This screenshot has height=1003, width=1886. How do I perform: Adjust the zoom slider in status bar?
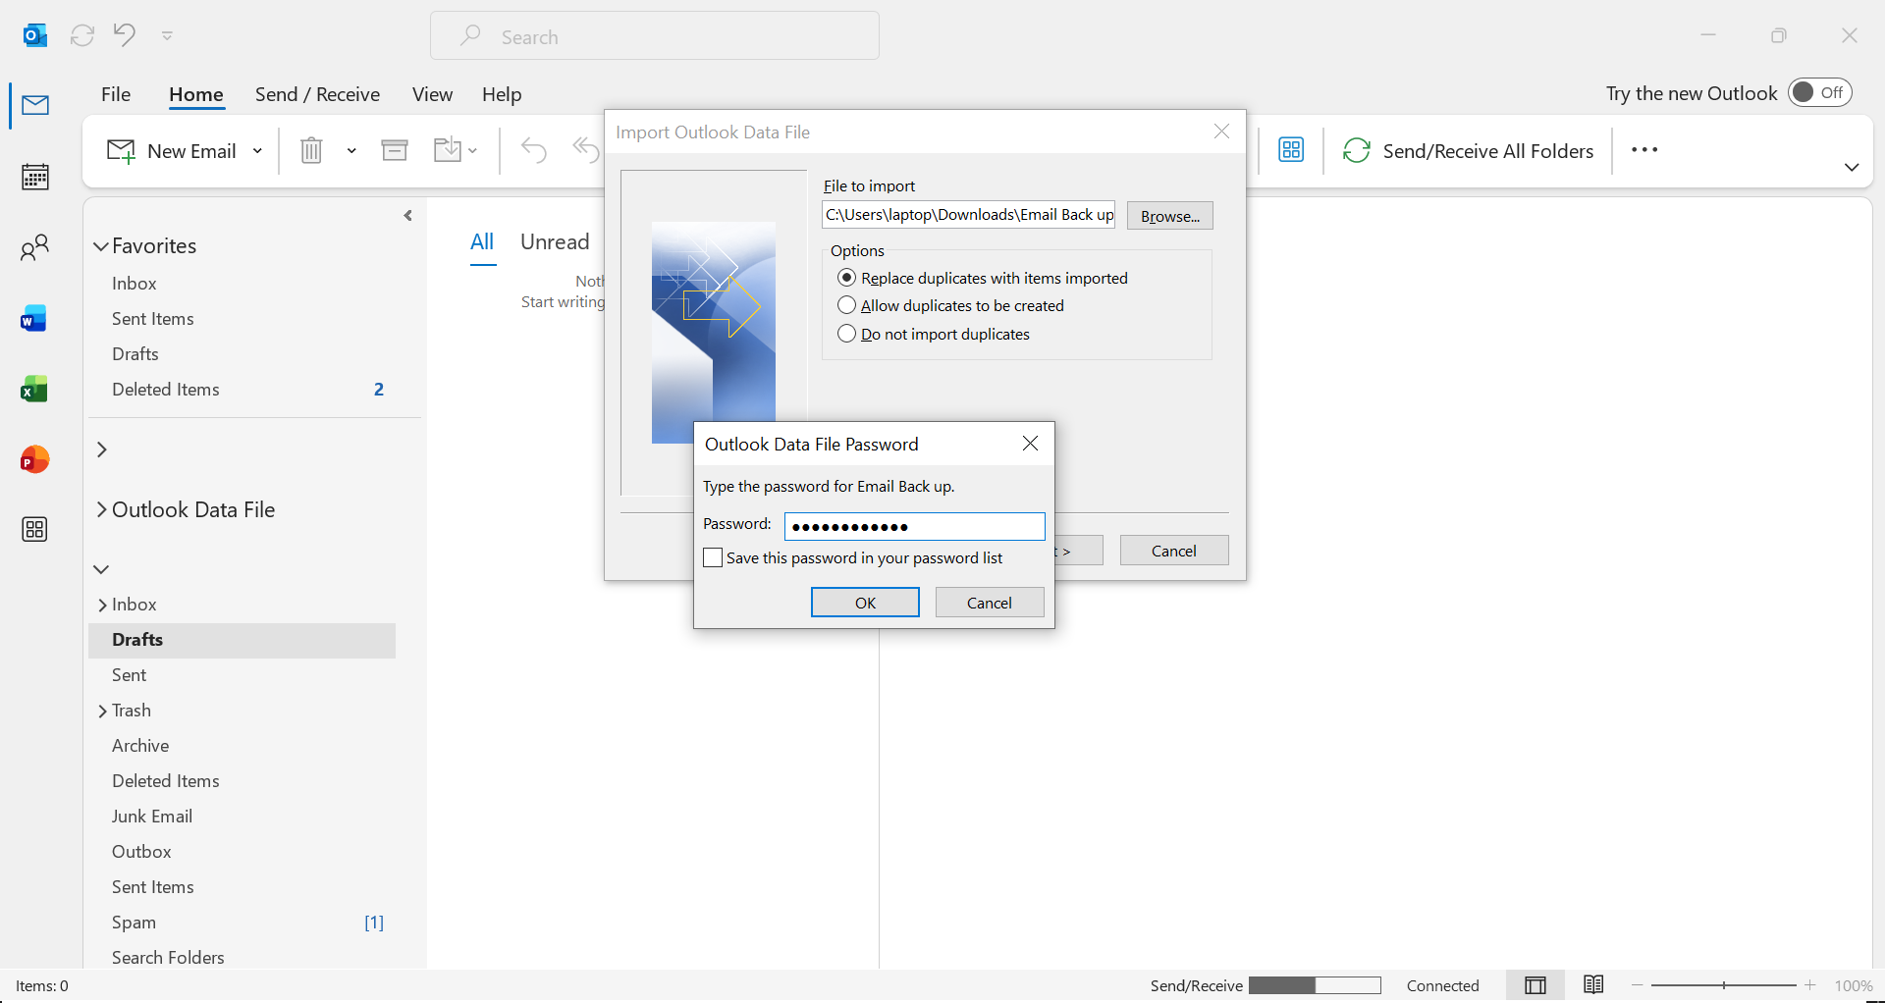click(1724, 984)
